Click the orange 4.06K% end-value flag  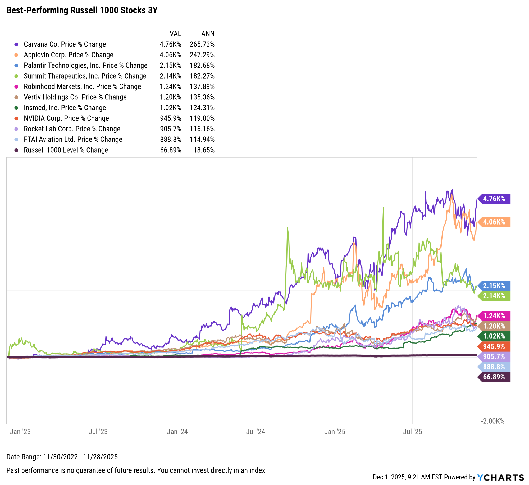click(x=494, y=222)
